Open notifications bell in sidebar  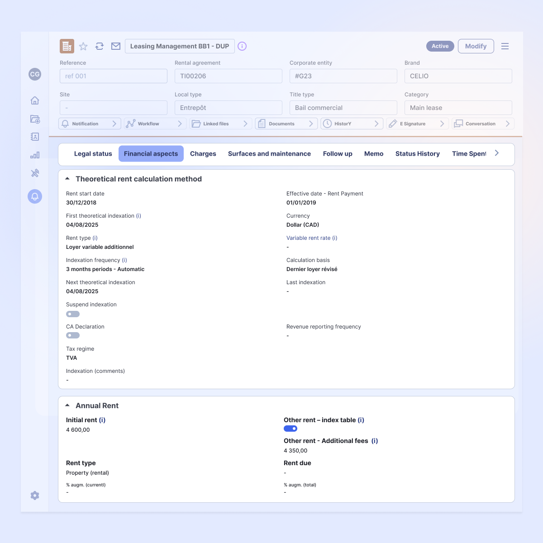[x=35, y=196]
